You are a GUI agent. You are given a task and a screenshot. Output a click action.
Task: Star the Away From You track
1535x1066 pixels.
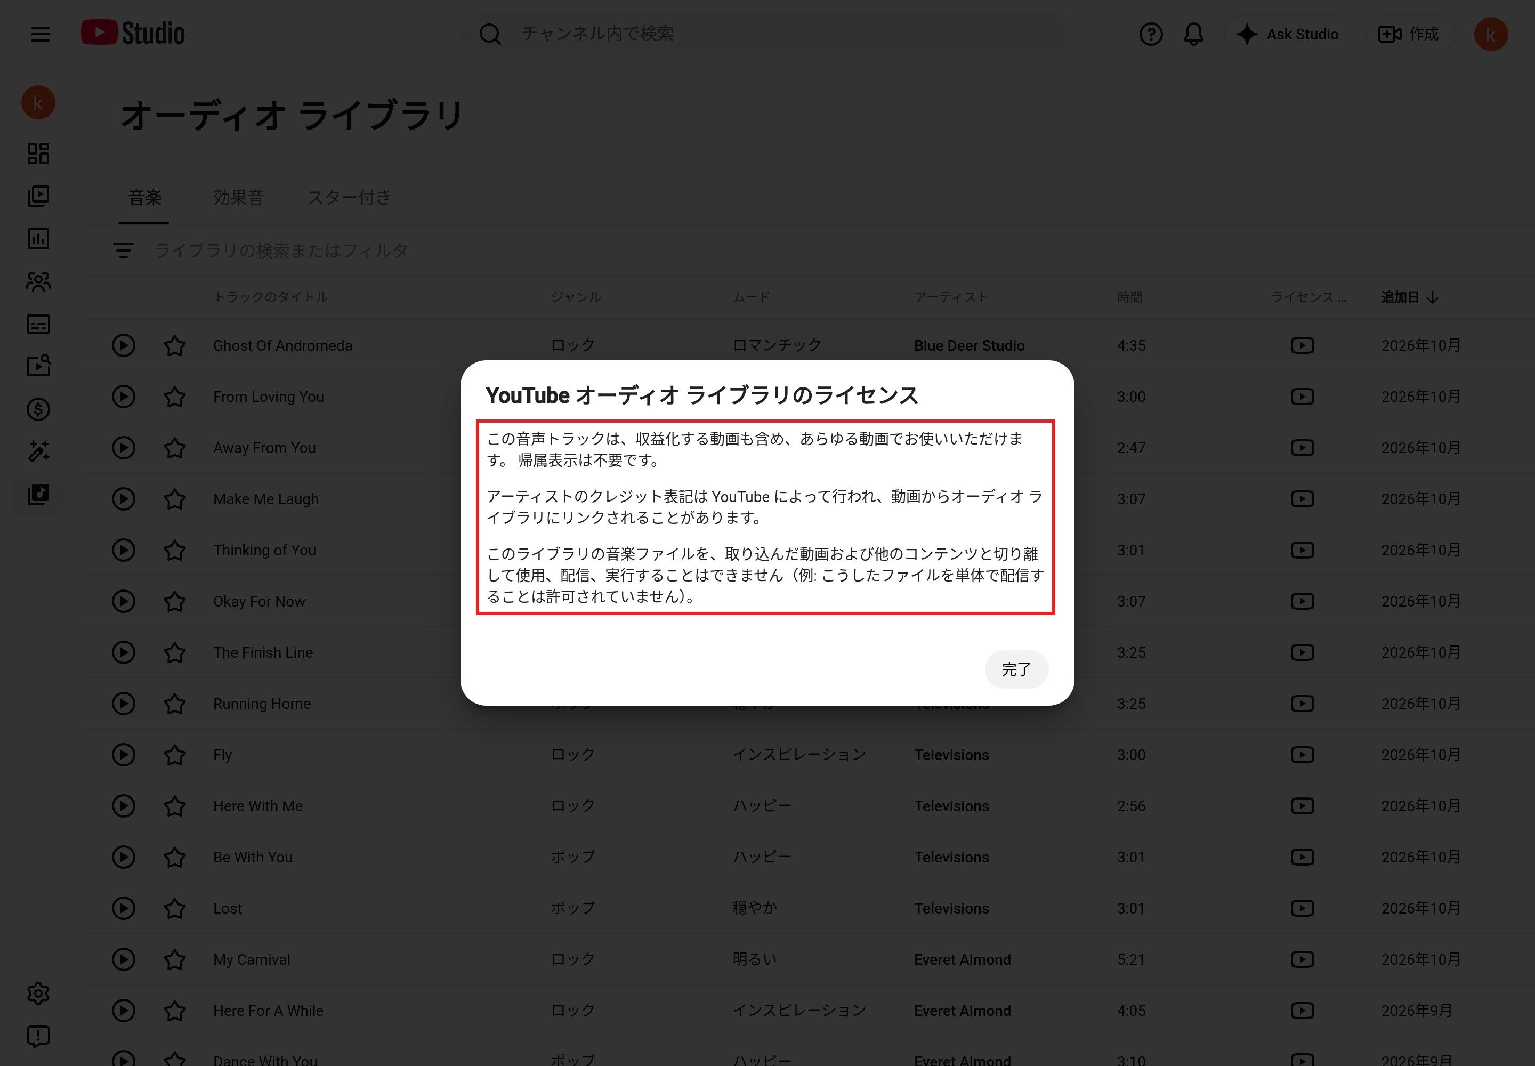coord(174,448)
